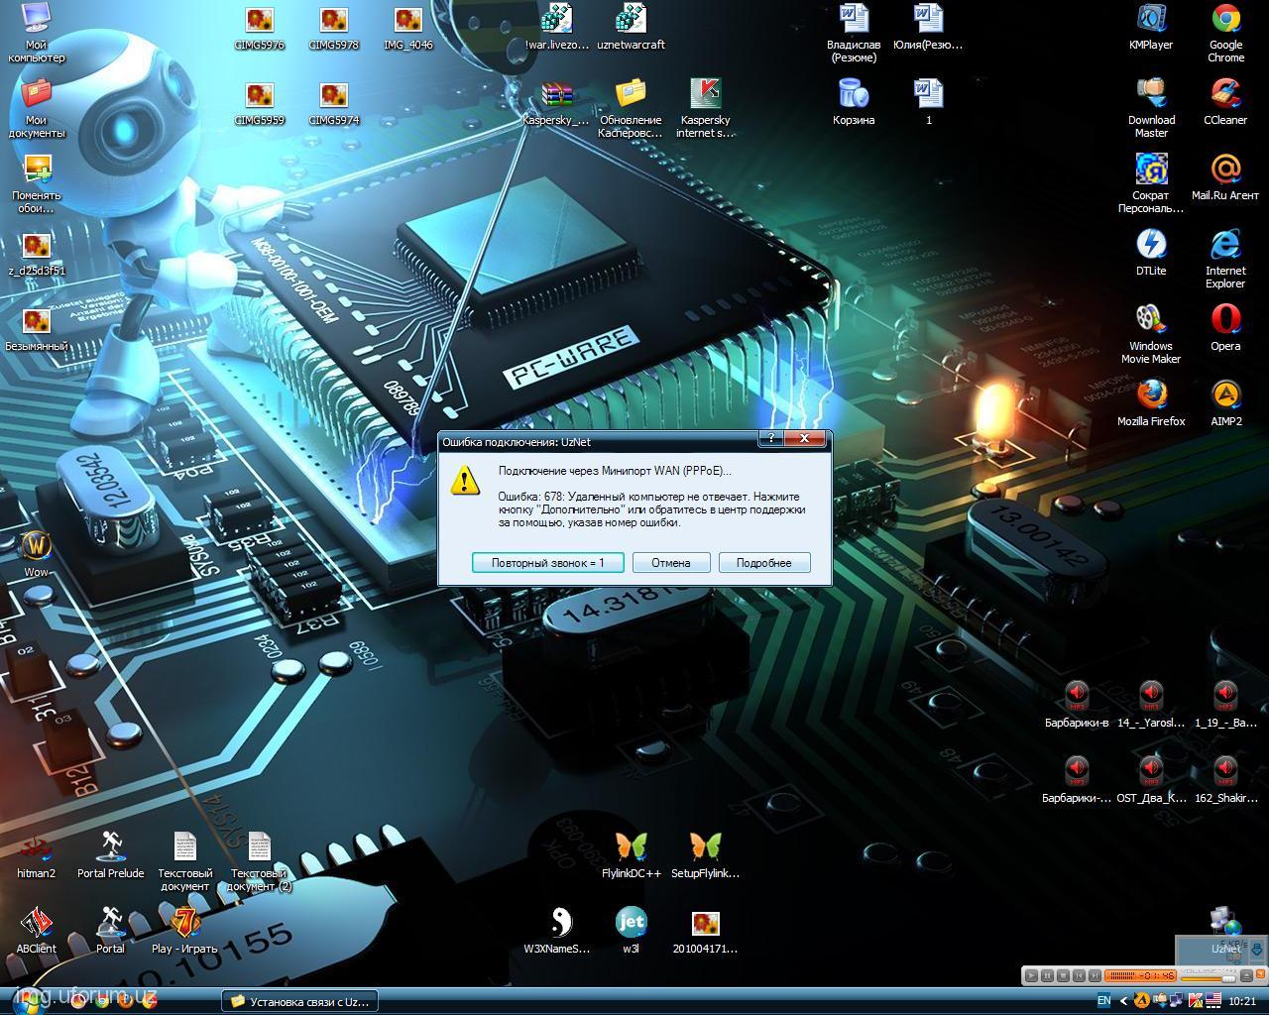This screenshot has height=1015, width=1269.
Task: Click the 'Повторный звонок = 1' redial button
Action: point(547,563)
